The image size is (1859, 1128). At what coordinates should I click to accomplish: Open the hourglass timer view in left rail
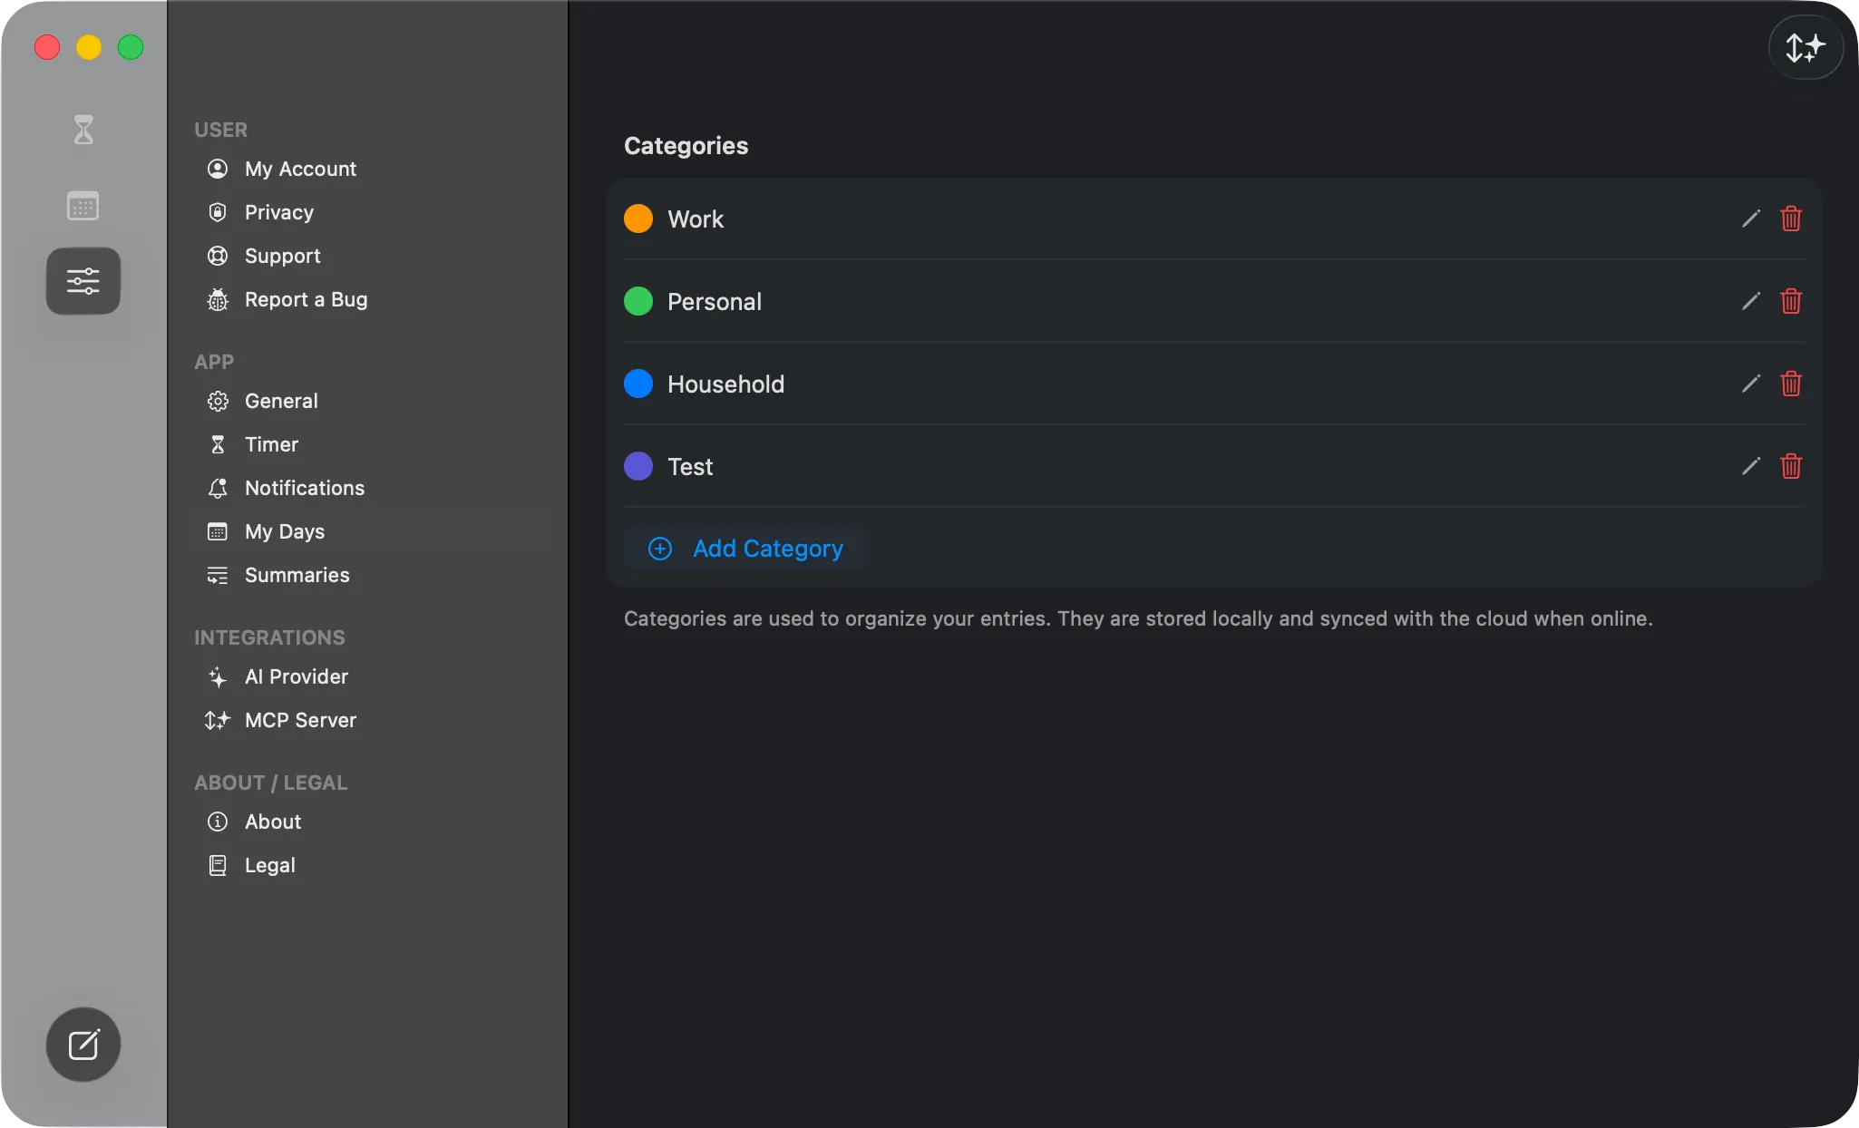(x=83, y=130)
